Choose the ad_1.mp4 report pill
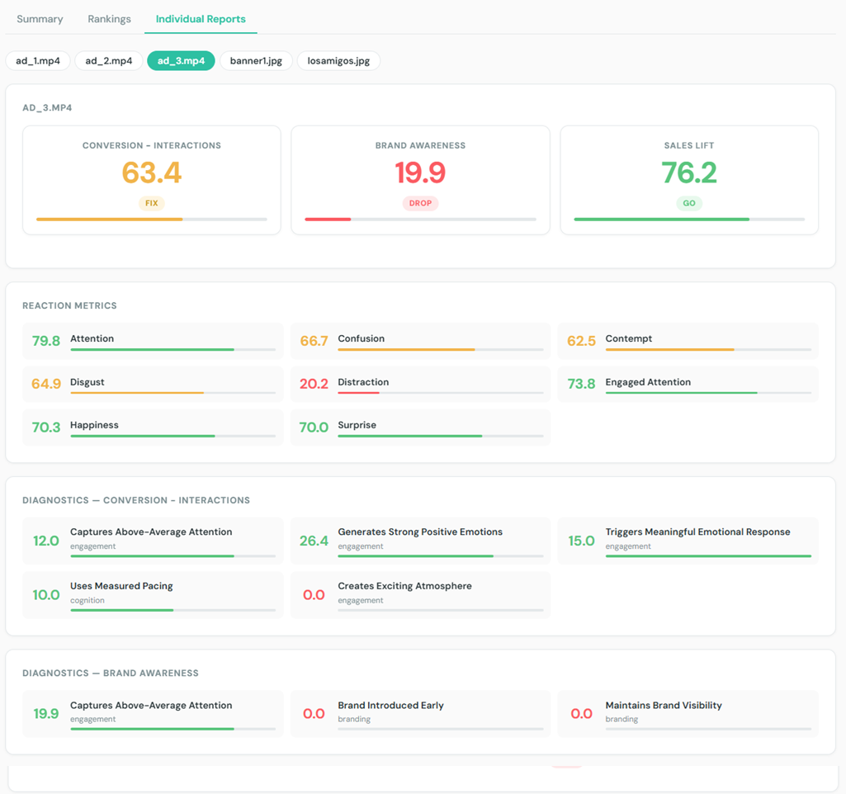This screenshot has width=846, height=794. pos(38,61)
